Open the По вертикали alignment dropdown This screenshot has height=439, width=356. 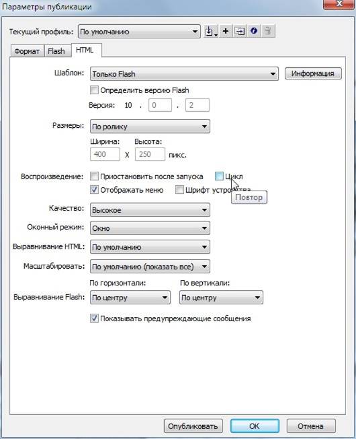(221, 298)
